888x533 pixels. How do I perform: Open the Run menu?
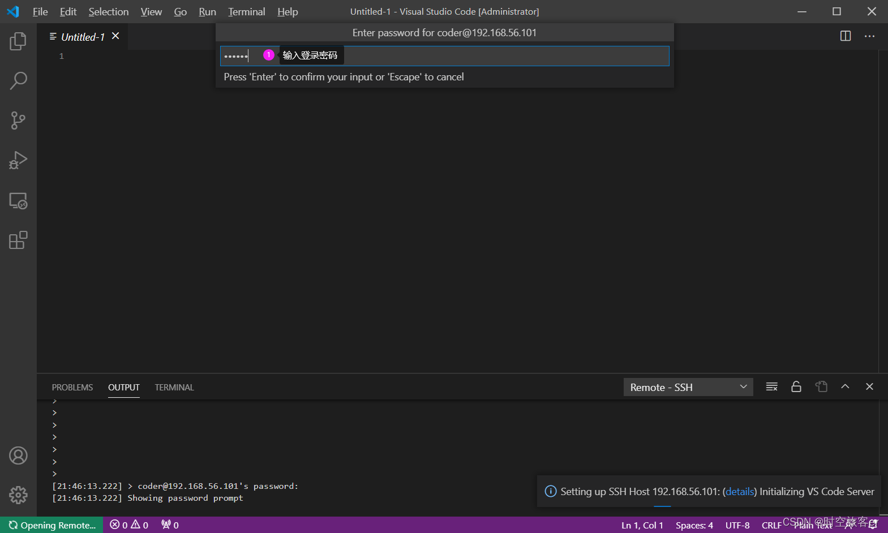pos(207,11)
